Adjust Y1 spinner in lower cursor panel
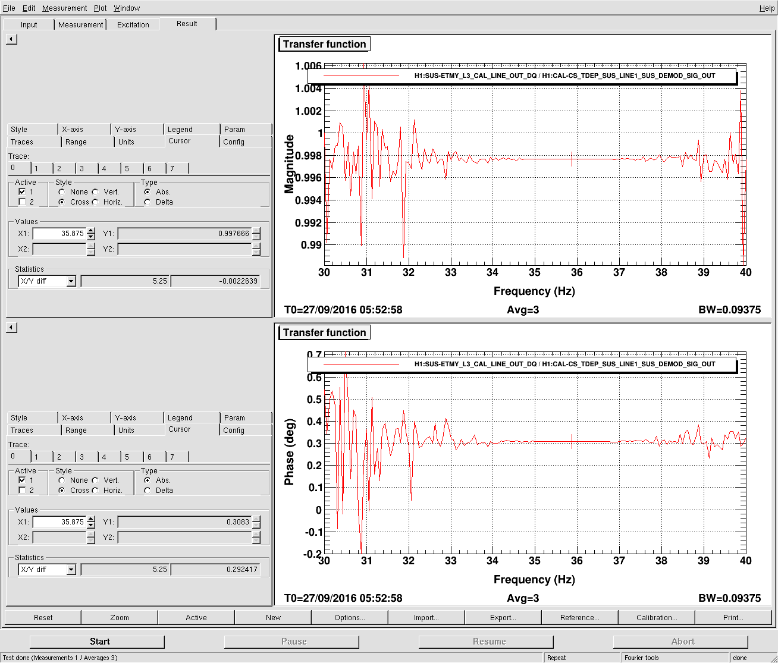Image resolution: width=778 pixels, height=663 pixels. [256, 522]
